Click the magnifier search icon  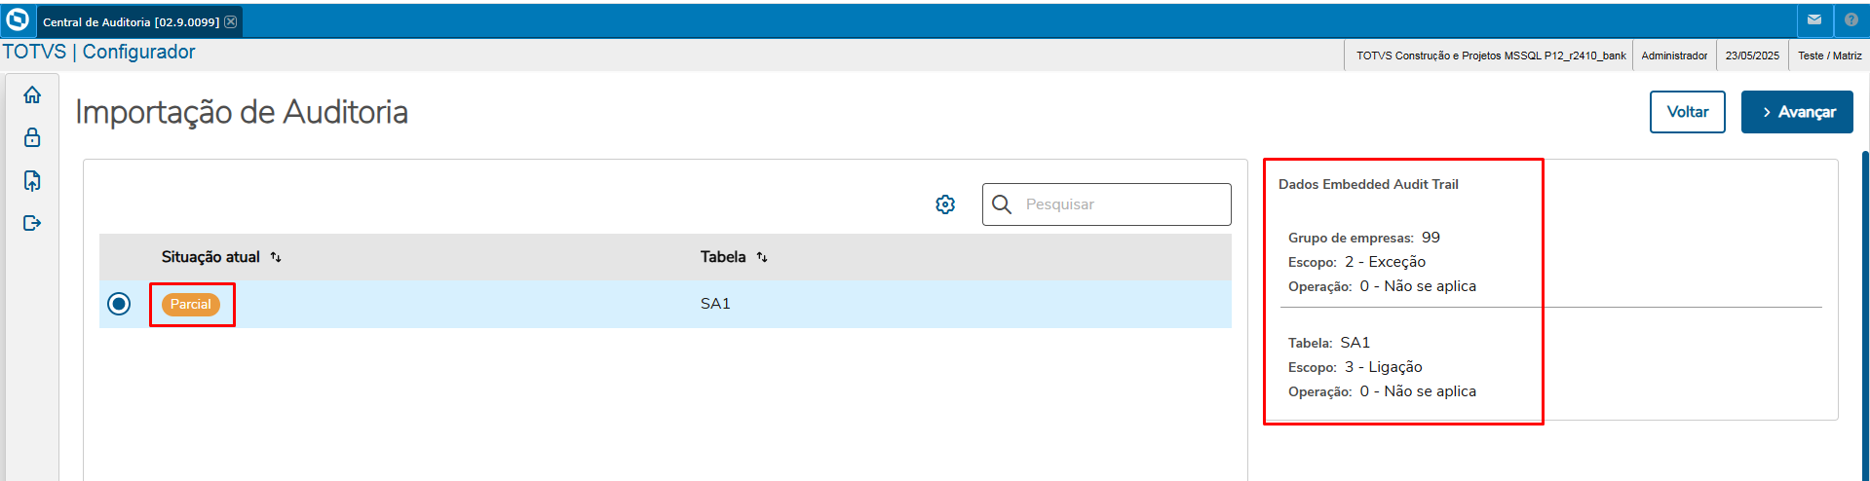[x=1002, y=204]
